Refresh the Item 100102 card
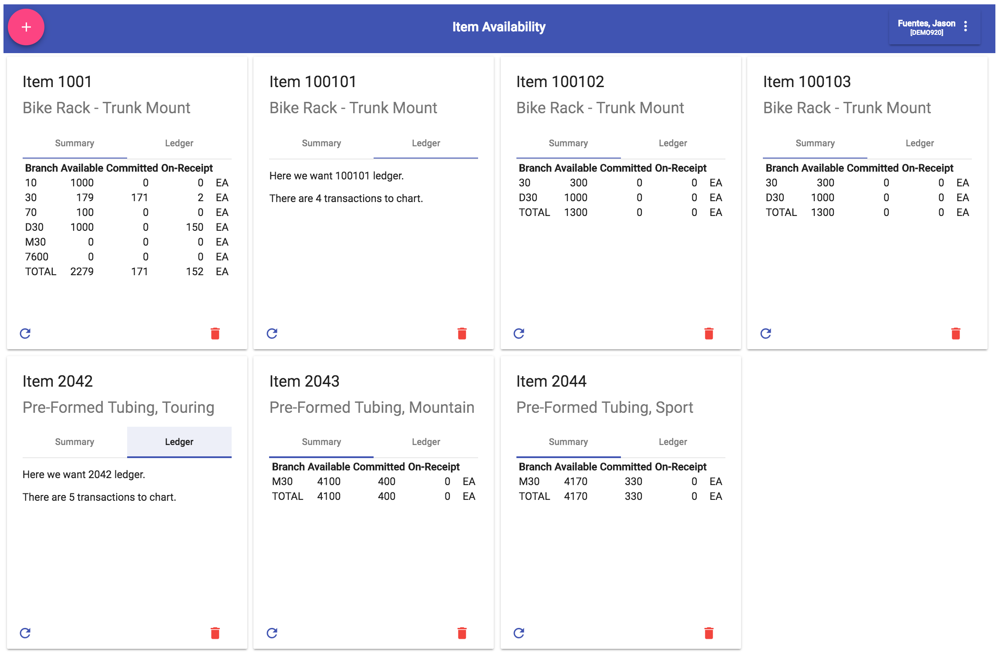 519,334
